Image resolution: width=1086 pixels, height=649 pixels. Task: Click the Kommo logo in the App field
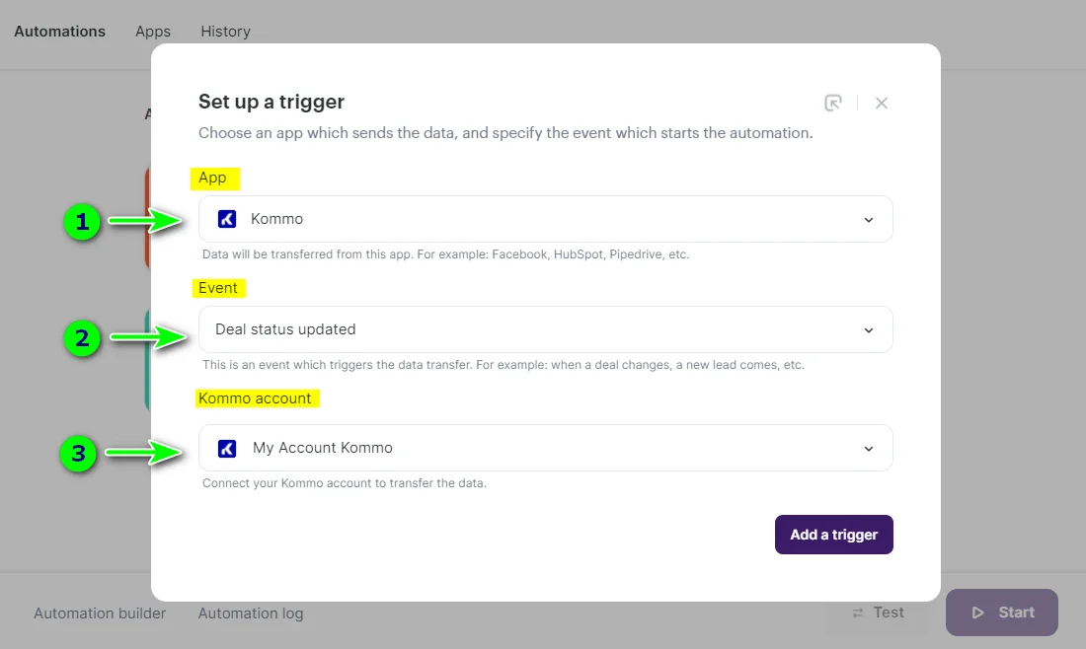[x=227, y=219]
